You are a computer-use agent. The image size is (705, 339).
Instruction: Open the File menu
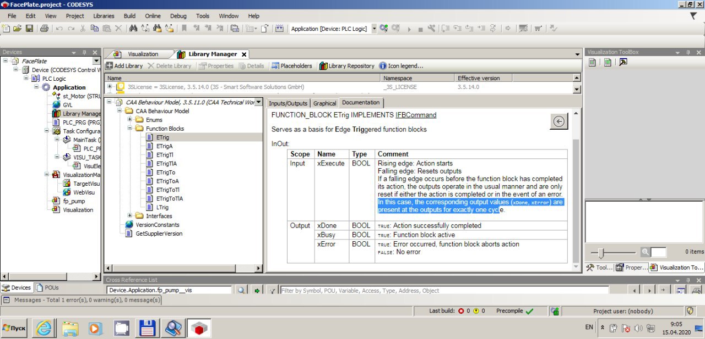tap(12, 16)
